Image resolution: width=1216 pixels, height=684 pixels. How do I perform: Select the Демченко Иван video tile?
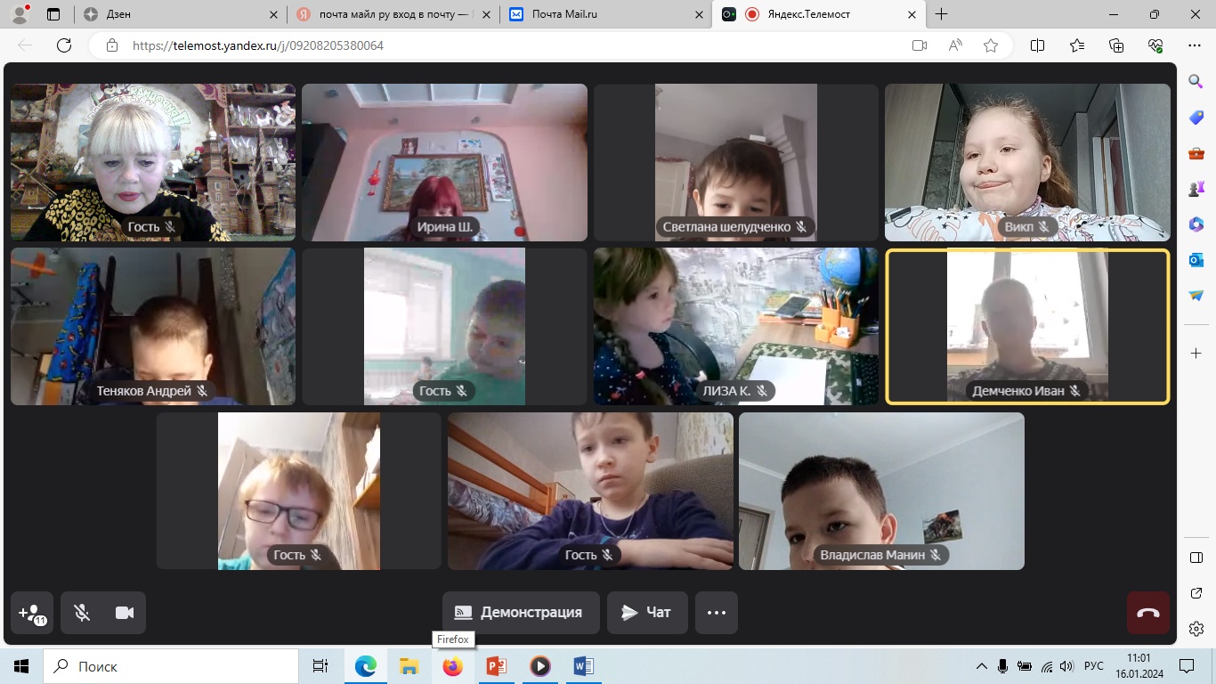(1027, 327)
